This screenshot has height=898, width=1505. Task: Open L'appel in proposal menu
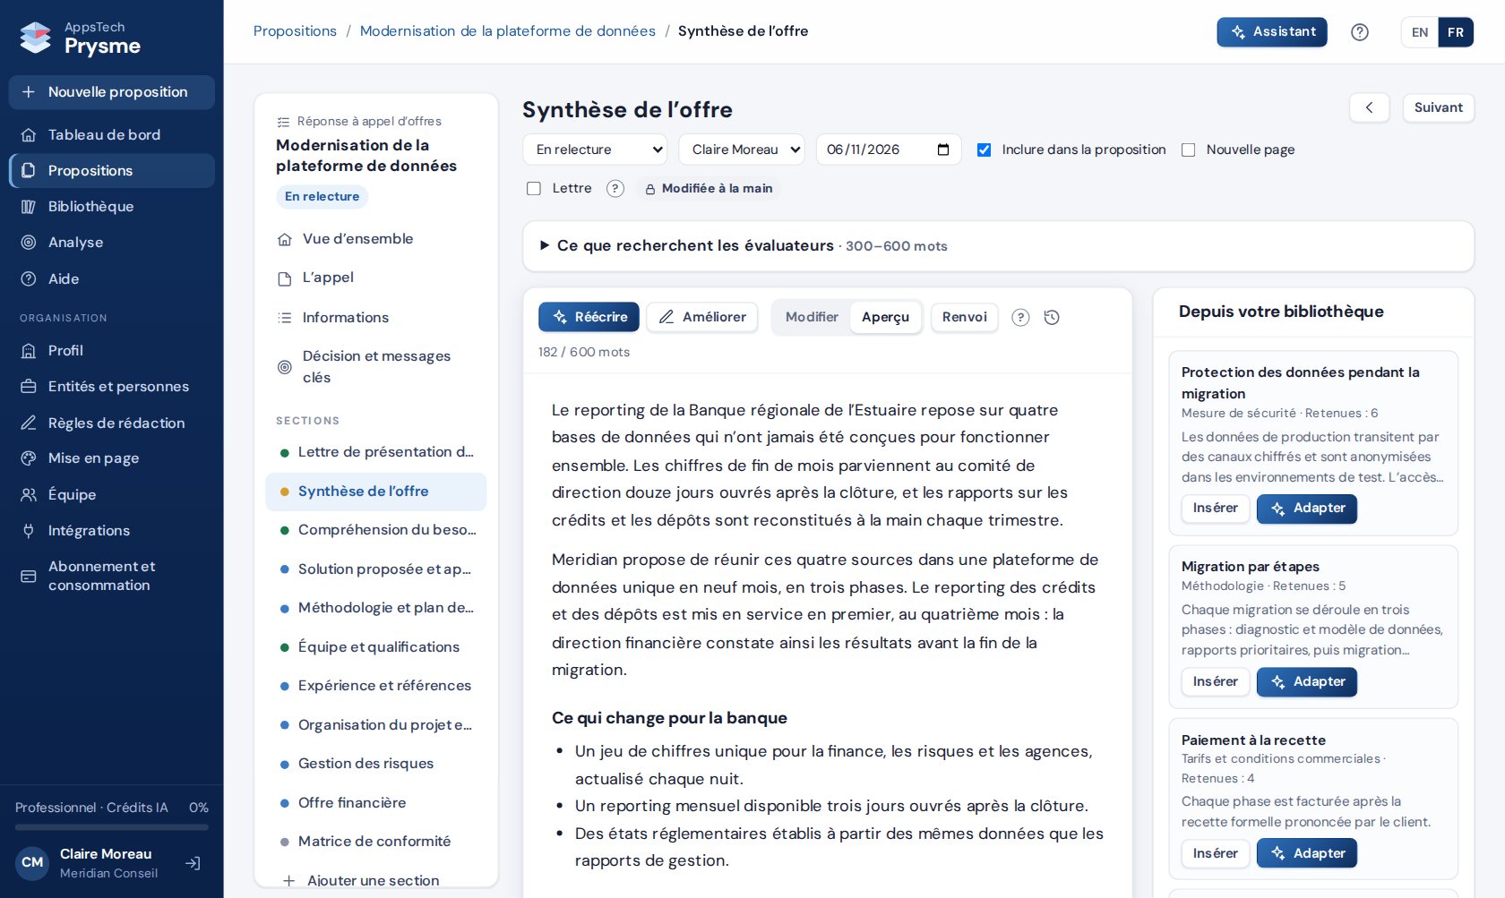(376, 278)
